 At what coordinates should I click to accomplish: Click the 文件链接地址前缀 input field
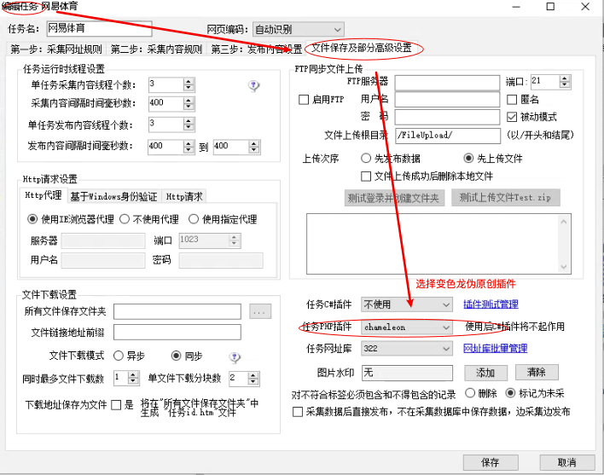click(x=177, y=333)
